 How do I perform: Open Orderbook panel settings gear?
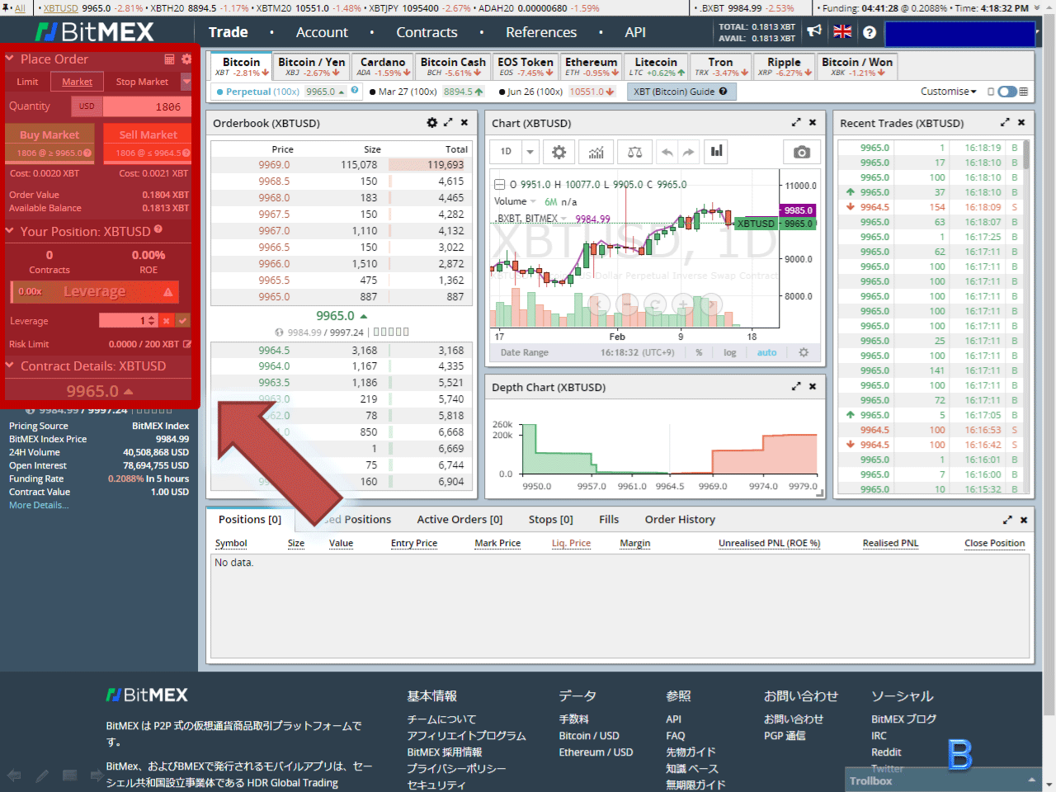point(432,122)
